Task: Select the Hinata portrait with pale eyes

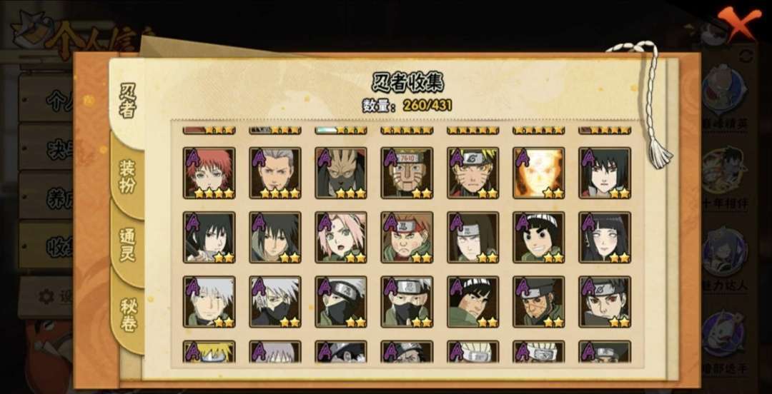Action: click(x=605, y=237)
